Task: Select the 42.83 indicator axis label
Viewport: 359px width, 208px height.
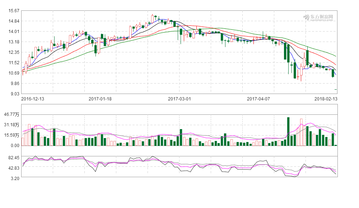Action: [x=14, y=168]
